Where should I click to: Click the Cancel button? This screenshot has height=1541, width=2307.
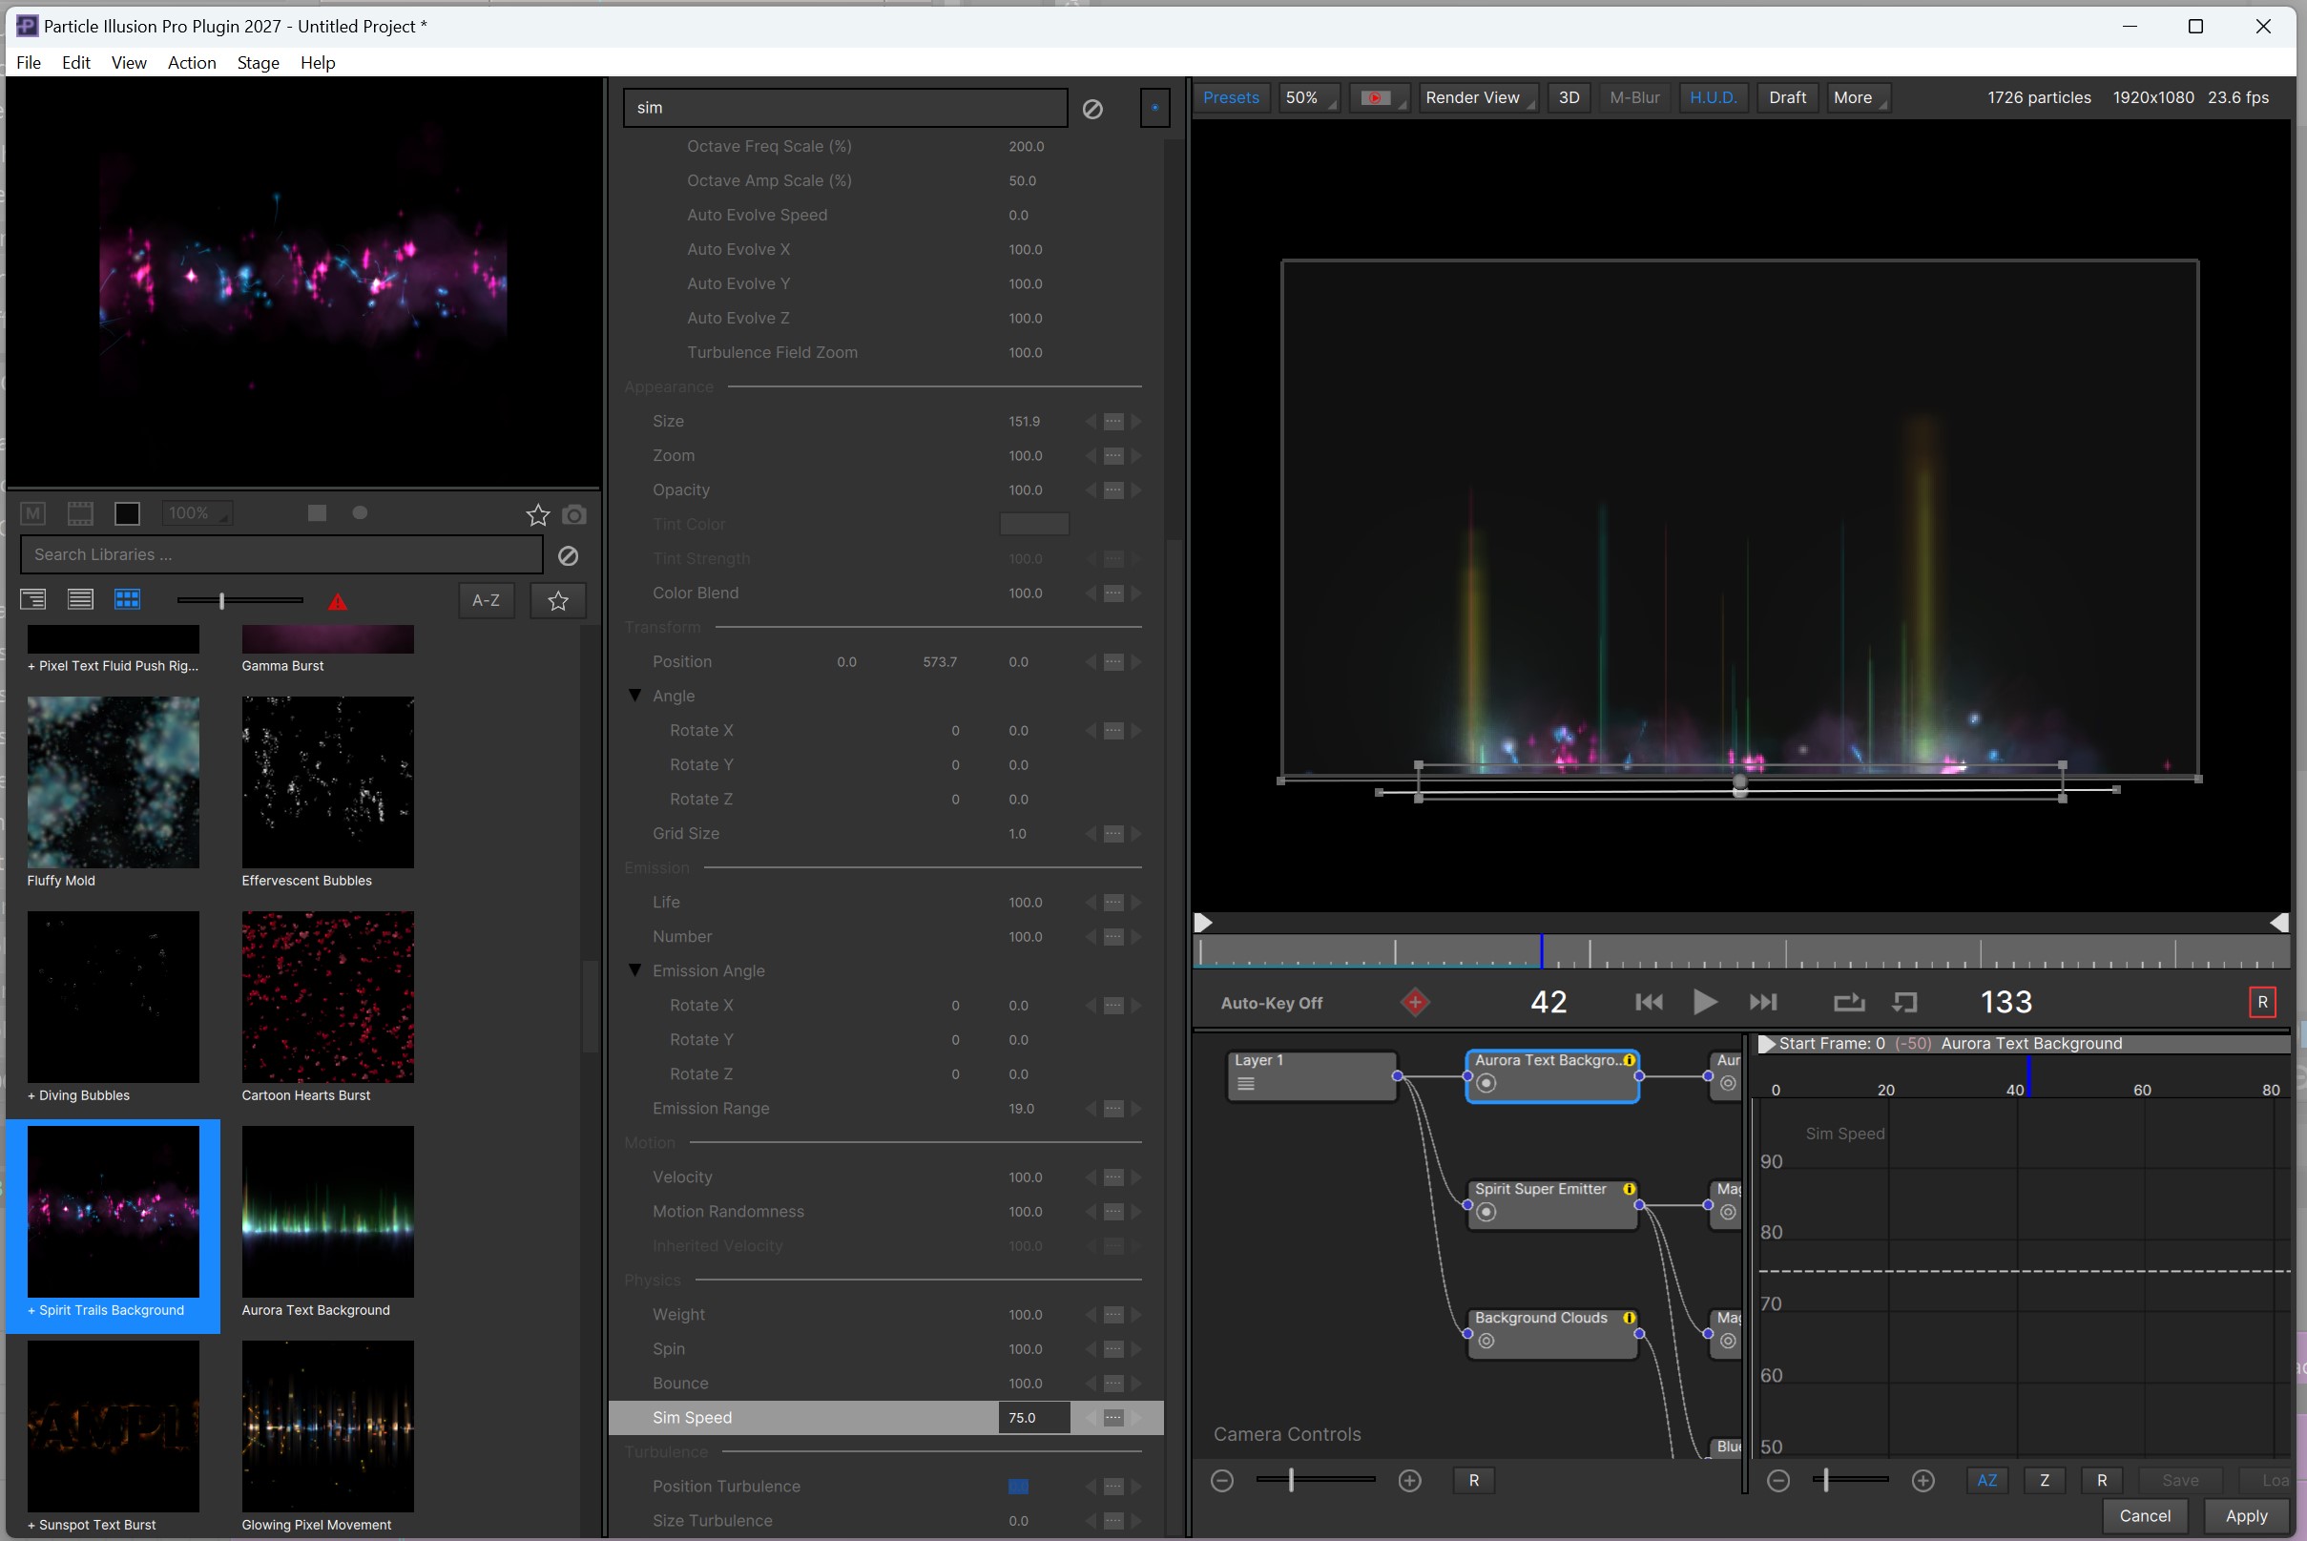2144,1515
